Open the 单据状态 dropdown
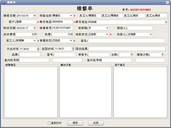This screenshot has width=171, height=128. tap(71, 41)
